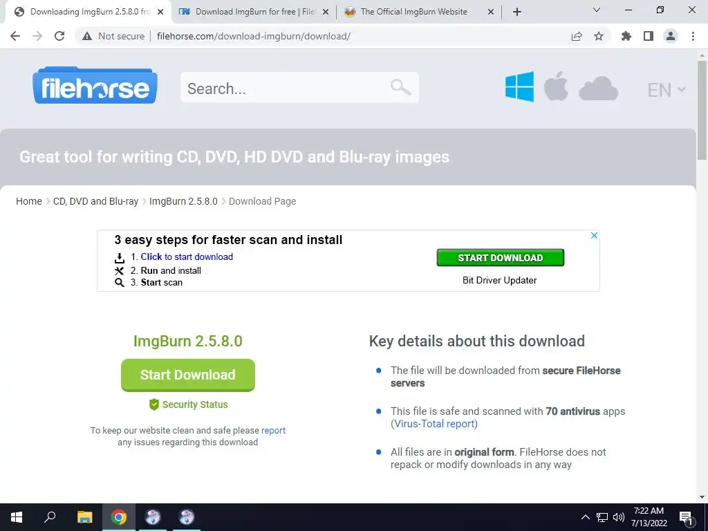Select the cloud web apps icon
708x531 pixels.
598,88
